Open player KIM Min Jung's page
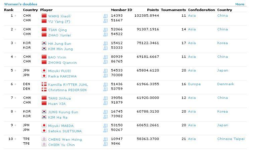This screenshot has height=157, width=255. point(60,49)
